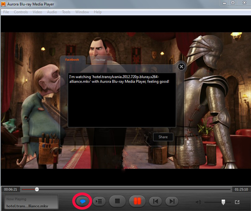
Task: Click total duration 01:25:10
Action: (x=241, y=189)
